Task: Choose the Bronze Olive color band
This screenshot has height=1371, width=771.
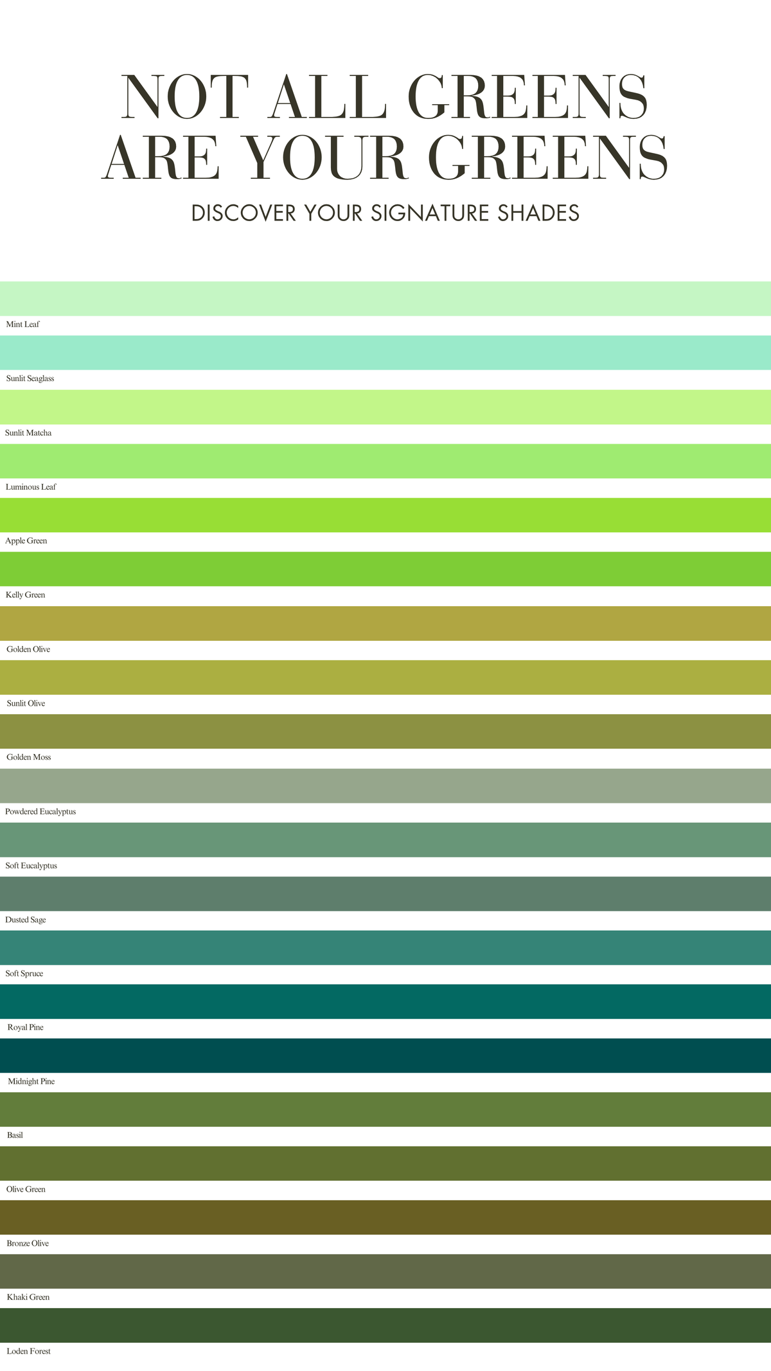Action: click(x=385, y=1217)
